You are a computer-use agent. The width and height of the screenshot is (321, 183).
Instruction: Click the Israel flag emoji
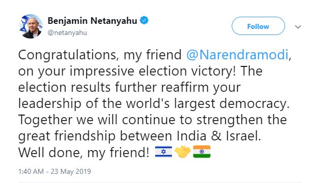163,152
